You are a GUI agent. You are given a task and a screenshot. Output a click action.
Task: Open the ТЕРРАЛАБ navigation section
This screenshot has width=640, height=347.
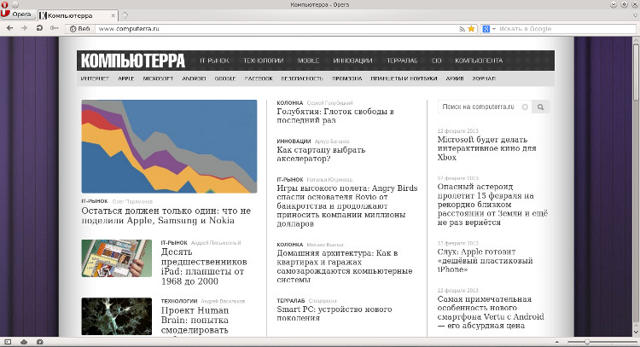[402, 61]
